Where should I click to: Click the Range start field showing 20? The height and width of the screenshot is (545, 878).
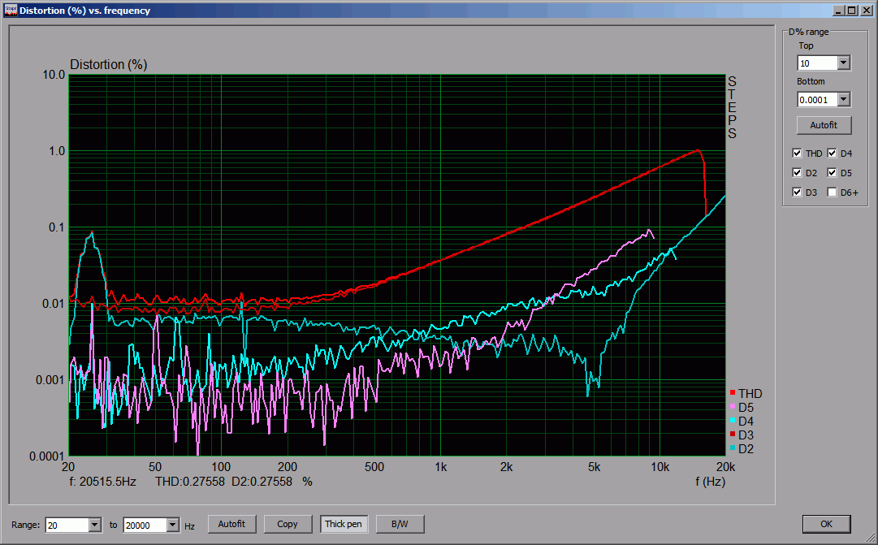tap(67, 525)
